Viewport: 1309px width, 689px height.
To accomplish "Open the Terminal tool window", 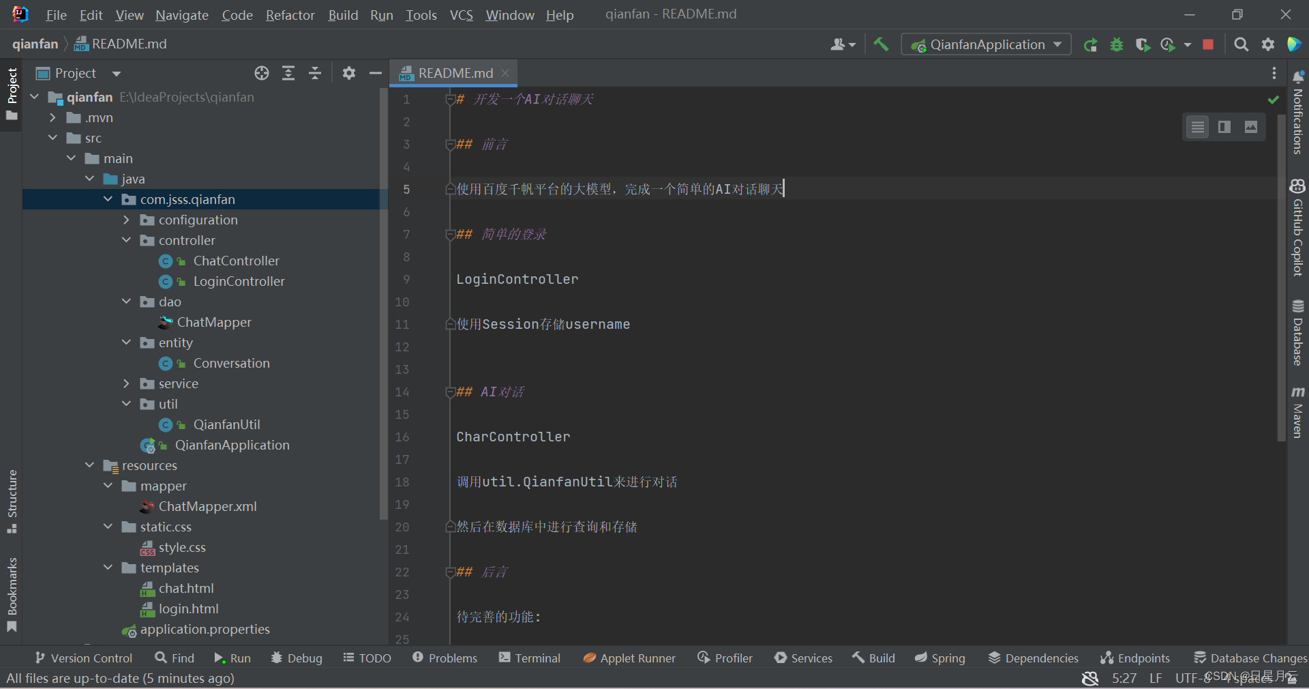I will [530, 658].
